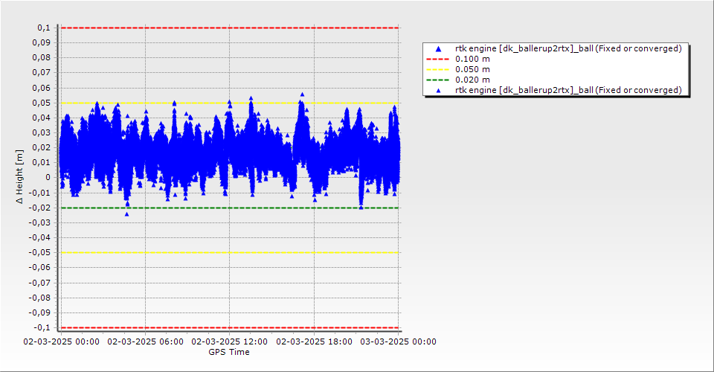Select the green dashed legend line sample
Viewport: 714px width, 372px height.
tap(437, 80)
